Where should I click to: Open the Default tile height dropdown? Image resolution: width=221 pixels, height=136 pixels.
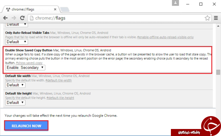point(15,102)
